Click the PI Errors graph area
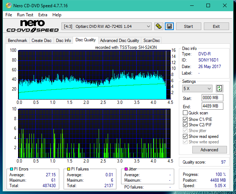The height and width of the screenshot is (194, 236). (94, 75)
